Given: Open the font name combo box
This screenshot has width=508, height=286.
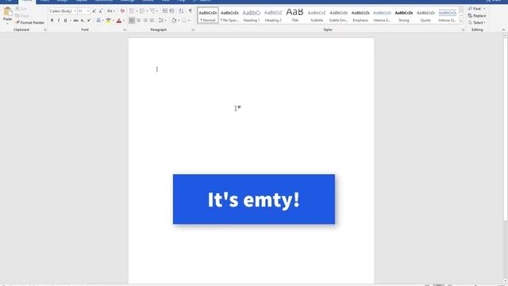Looking at the screenshot, I should pos(63,11).
